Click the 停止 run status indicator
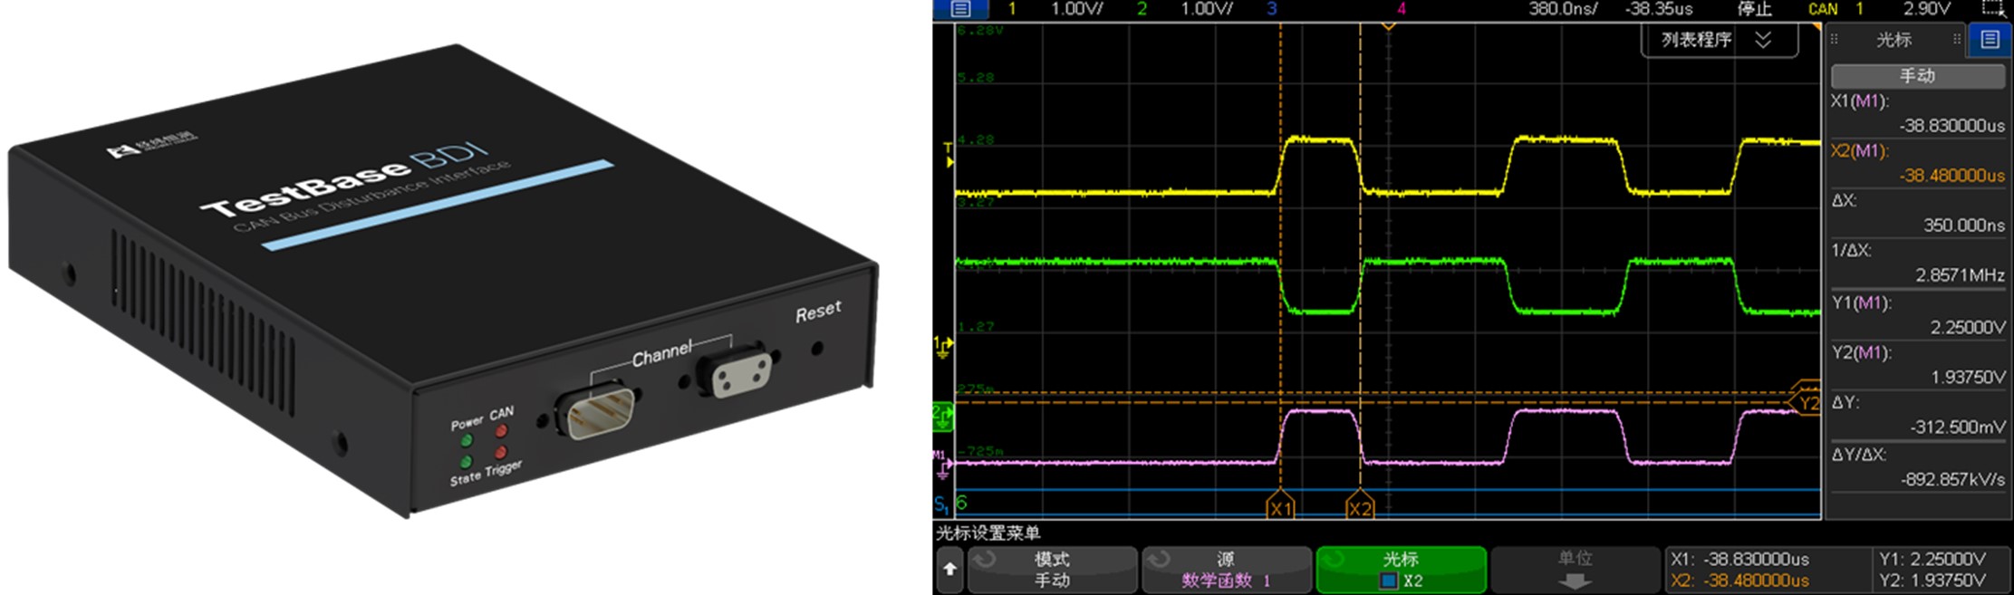 (1754, 9)
